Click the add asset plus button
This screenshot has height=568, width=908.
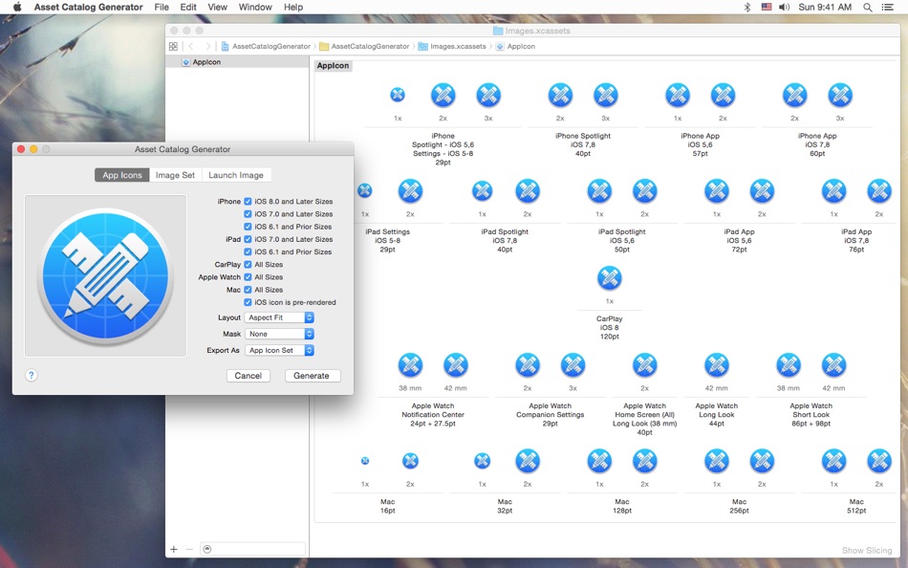174,549
